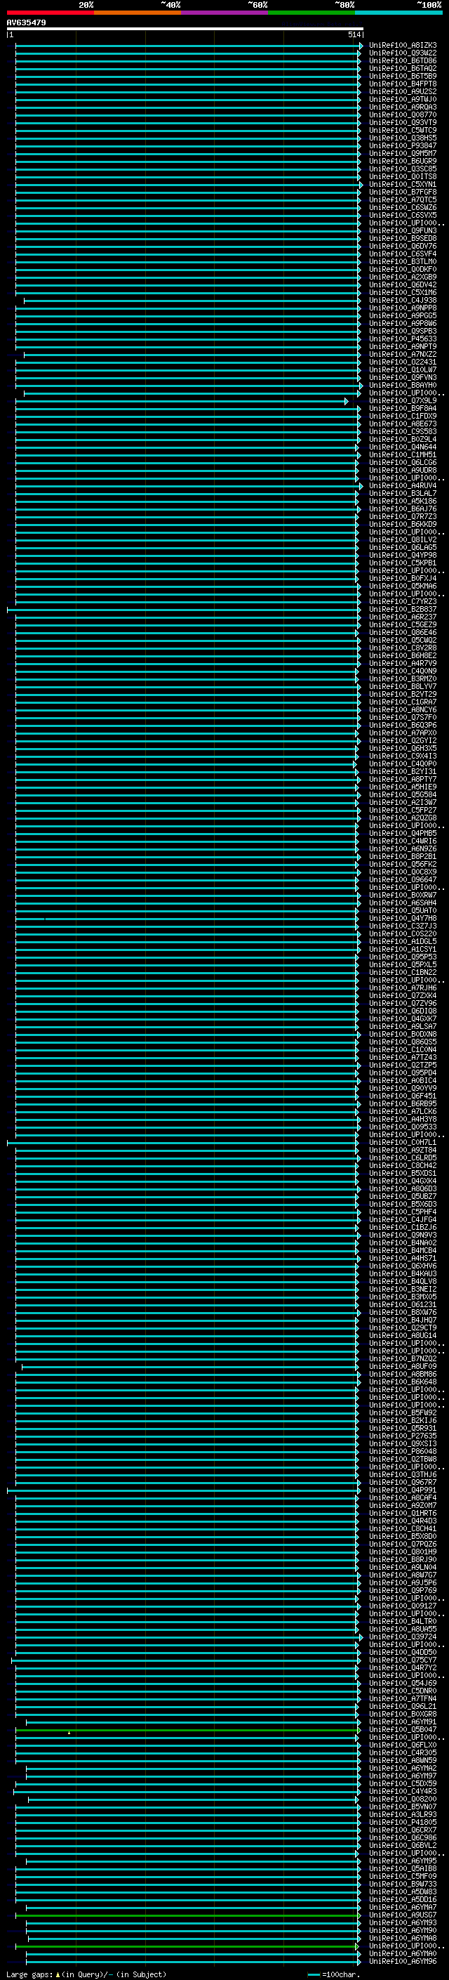Click the query end position 514
Viewport: 449px width, 1980px height.
[x=354, y=34]
